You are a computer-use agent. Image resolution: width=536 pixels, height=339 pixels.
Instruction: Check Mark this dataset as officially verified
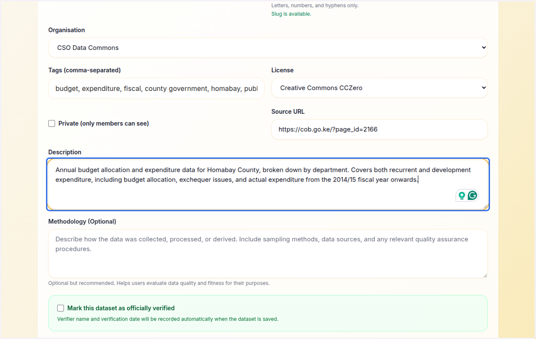pos(61,308)
